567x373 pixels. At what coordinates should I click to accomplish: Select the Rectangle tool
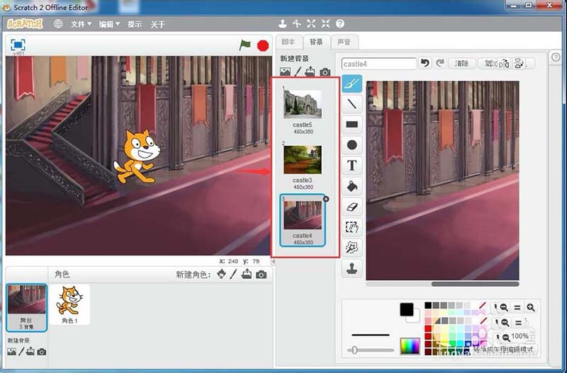pos(352,125)
